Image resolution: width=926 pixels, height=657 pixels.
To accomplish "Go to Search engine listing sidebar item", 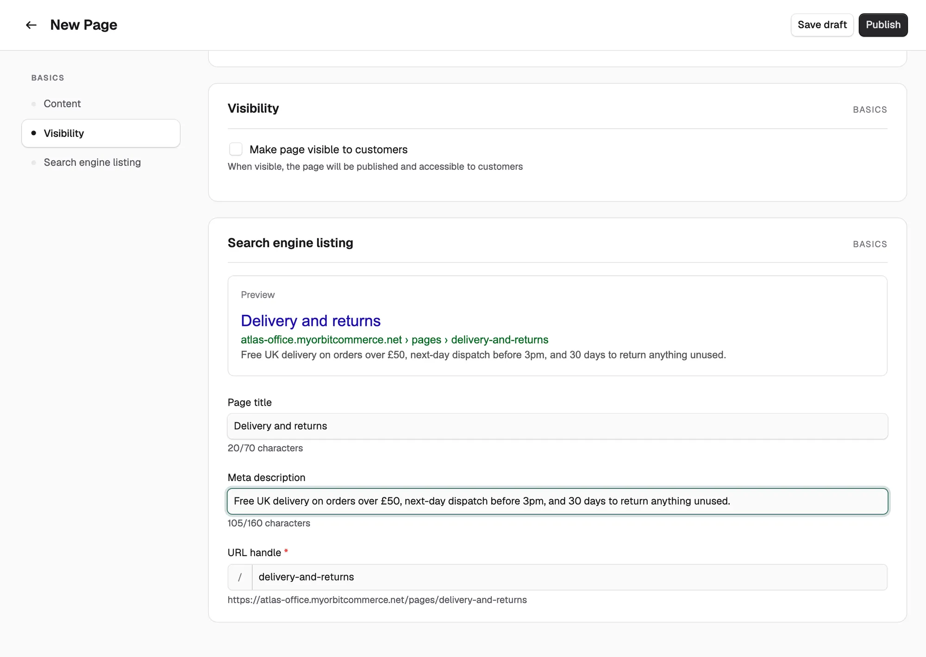I will pos(92,163).
